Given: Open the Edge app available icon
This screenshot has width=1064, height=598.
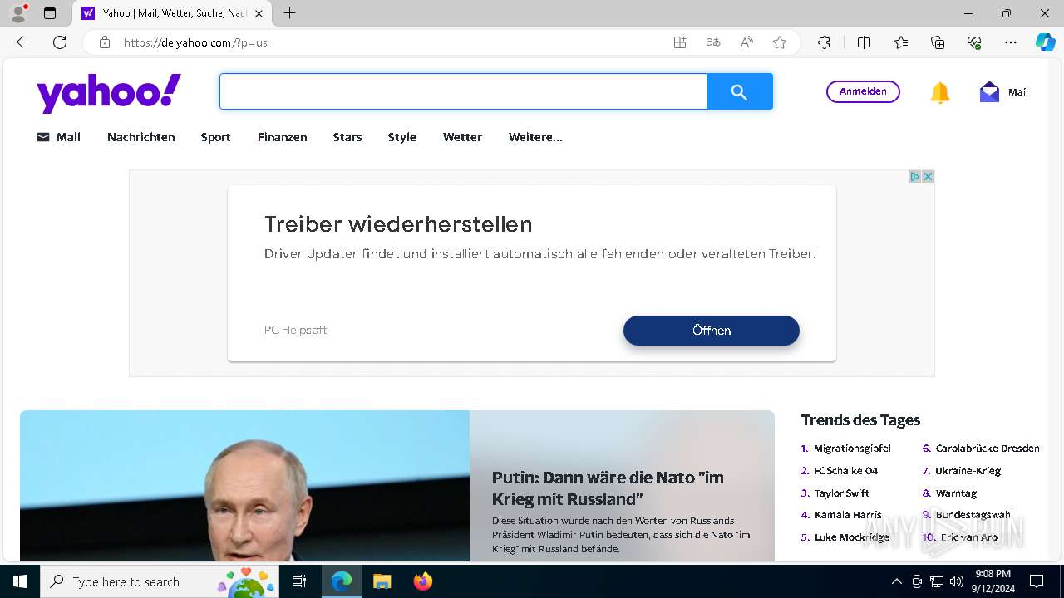Looking at the screenshot, I should (680, 42).
